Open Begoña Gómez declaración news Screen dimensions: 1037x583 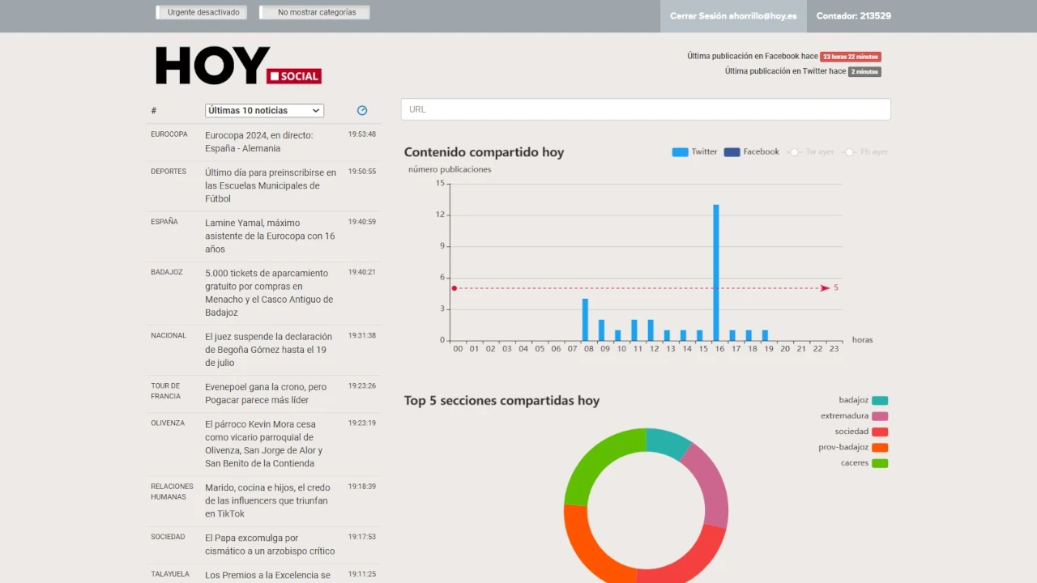point(268,349)
